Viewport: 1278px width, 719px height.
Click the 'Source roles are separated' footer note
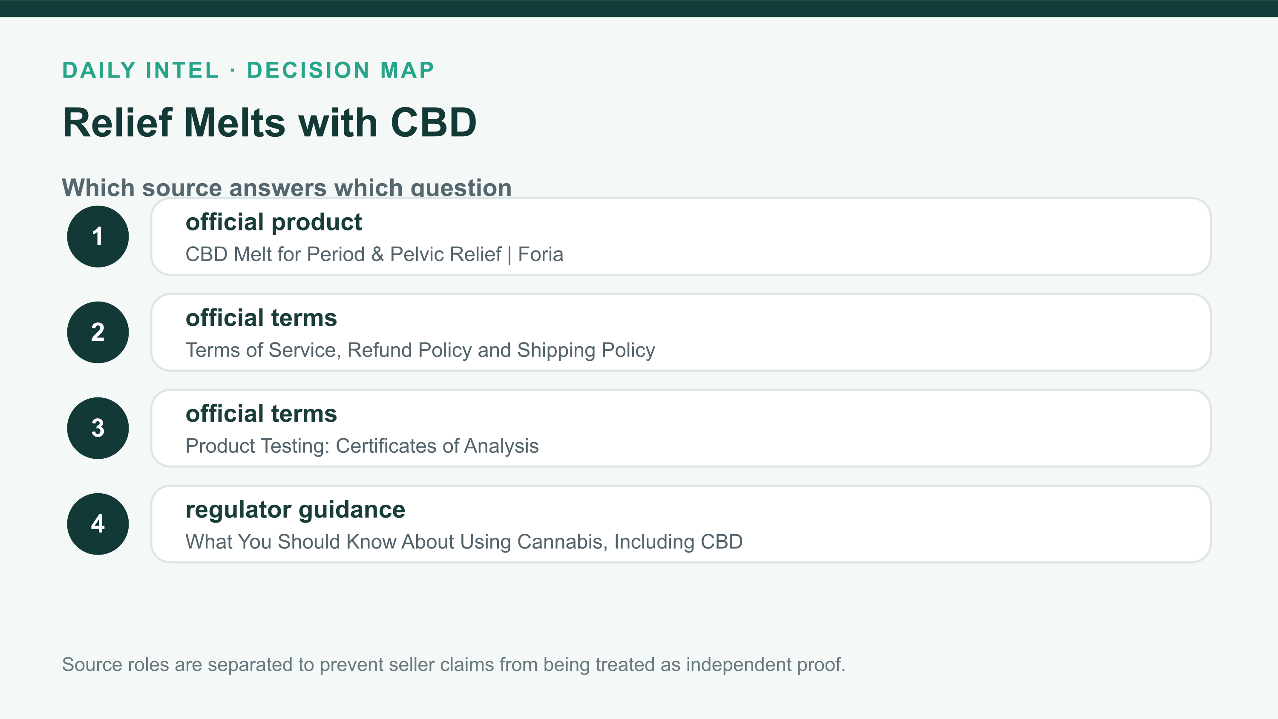coord(453,665)
